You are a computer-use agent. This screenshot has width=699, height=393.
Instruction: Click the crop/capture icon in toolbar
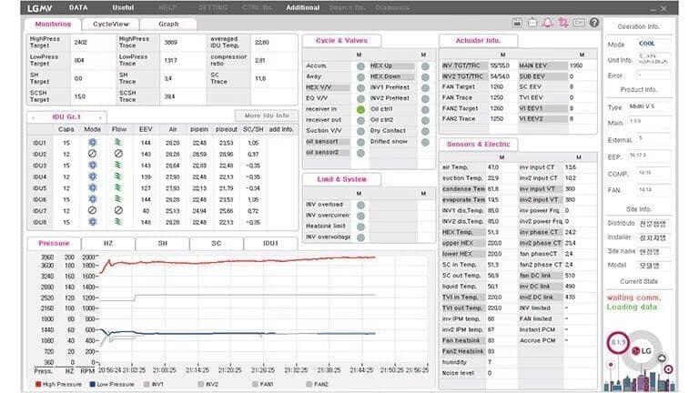click(x=562, y=21)
